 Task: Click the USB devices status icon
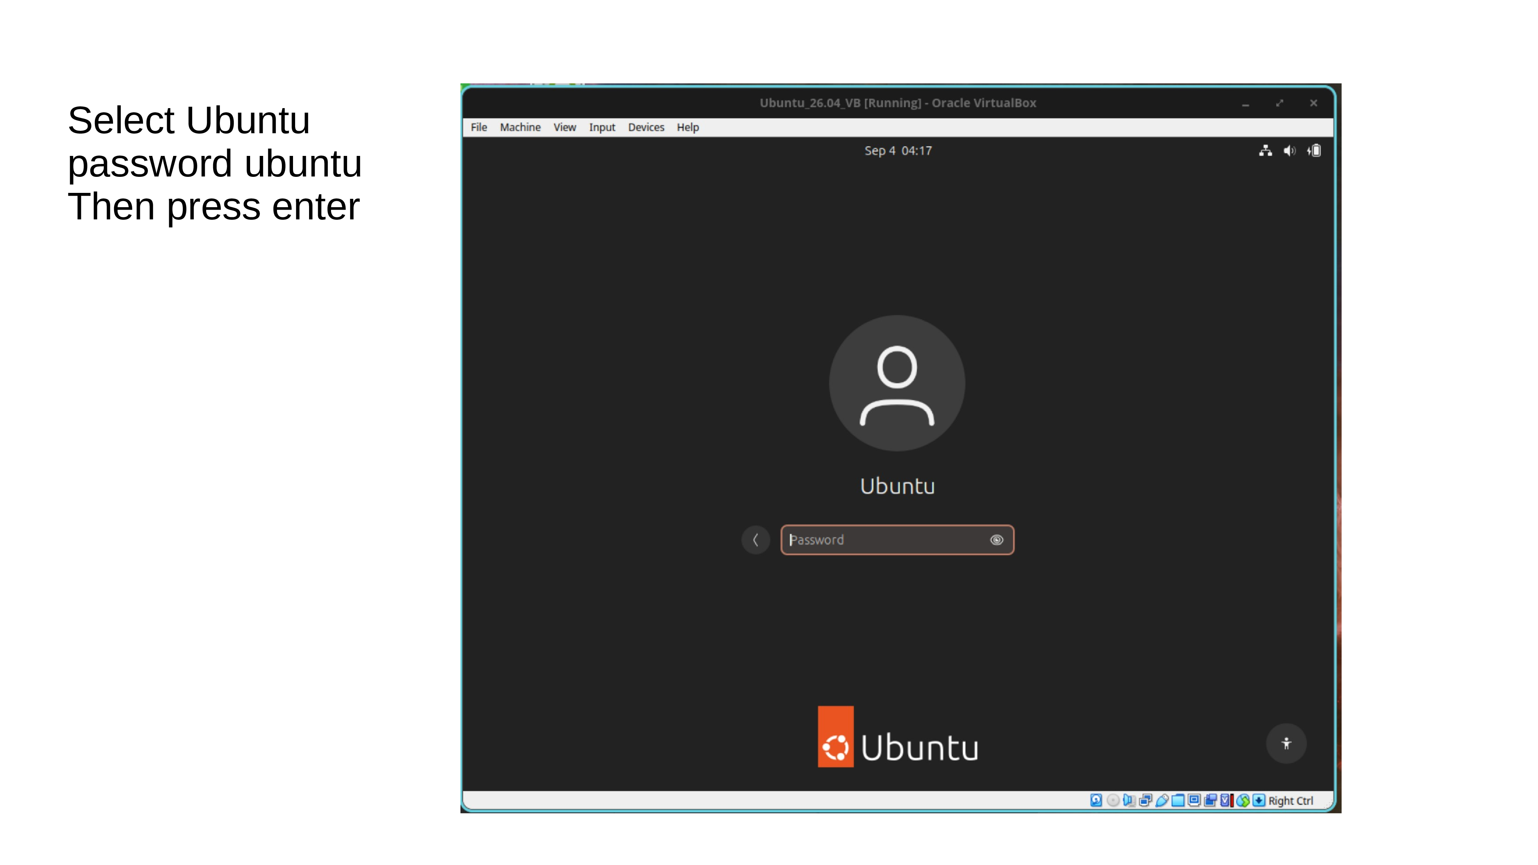(1162, 800)
